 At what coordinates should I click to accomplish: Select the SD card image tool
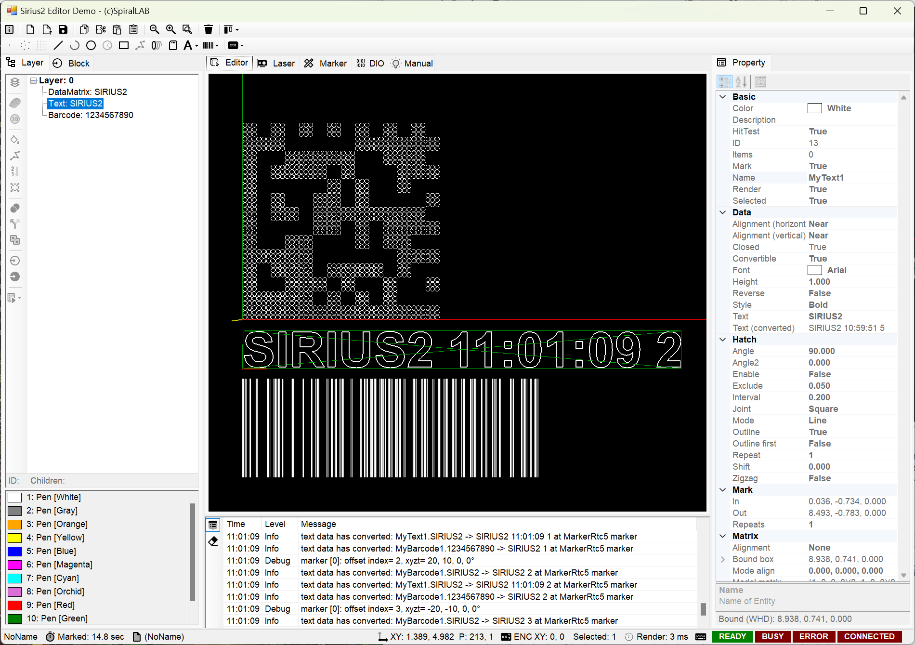click(173, 45)
